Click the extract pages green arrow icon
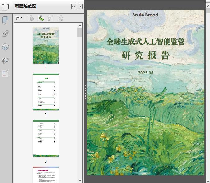Viewport: 210px width, 183px height. tap(40, 18)
